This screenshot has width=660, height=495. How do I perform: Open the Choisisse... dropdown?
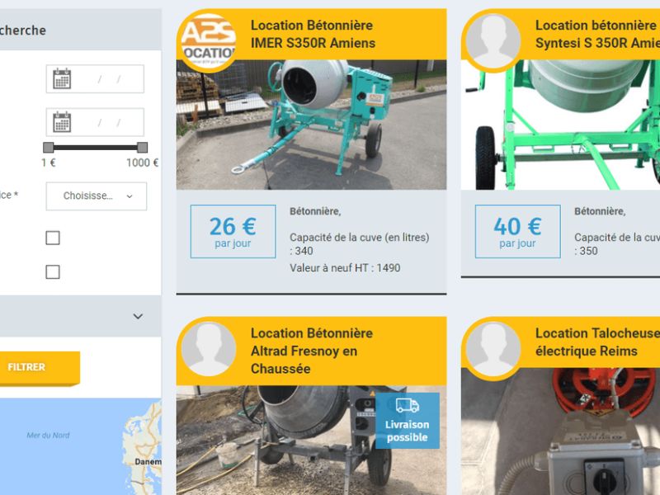(x=97, y=196)
